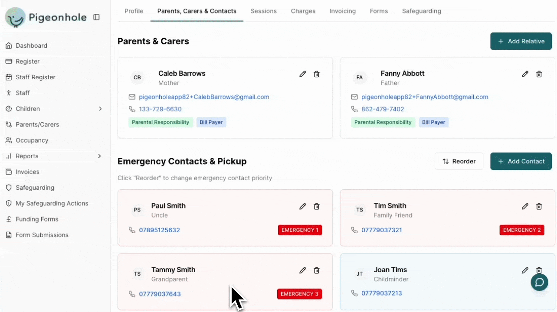Expand the Reports submenu chevron
This screenshot has width=557, height=312.
(x=99, y=156)
